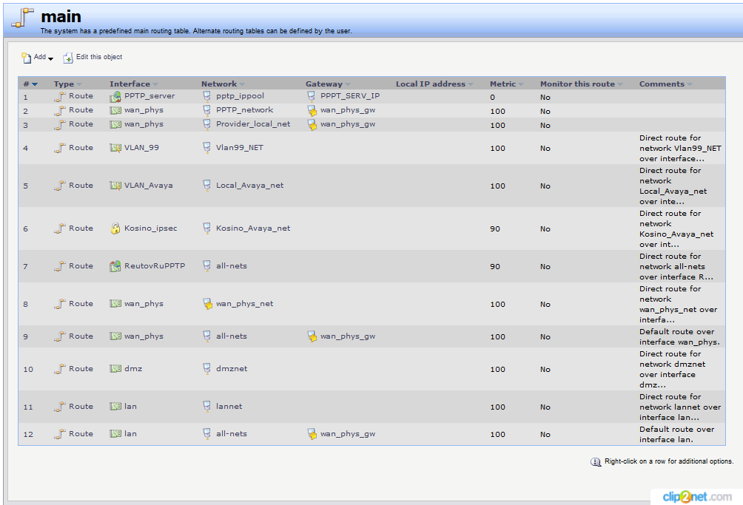
Task: Select all-nets network in row 9
Action: (231, 336)
